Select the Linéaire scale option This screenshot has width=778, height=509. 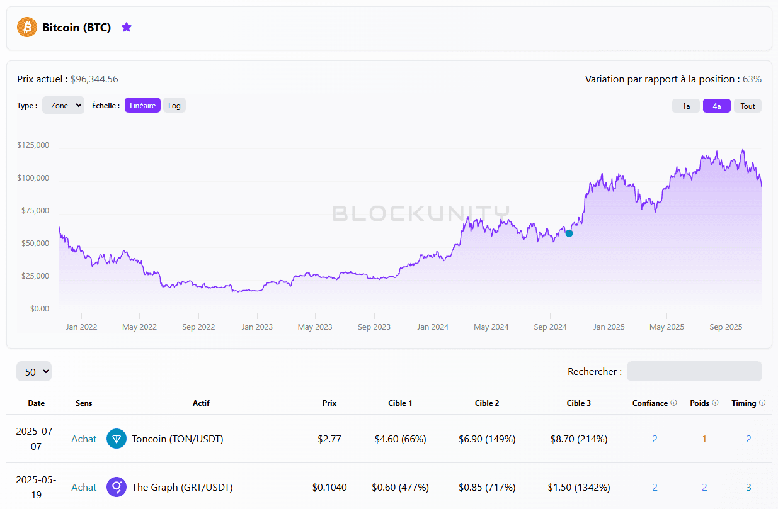click(142, 105)
